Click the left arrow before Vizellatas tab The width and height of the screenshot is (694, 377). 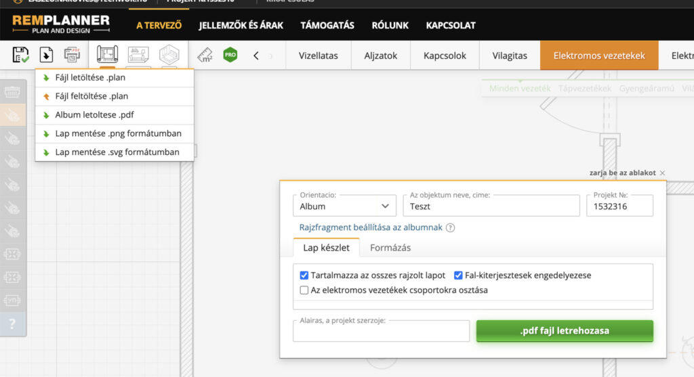pos(256,56)
